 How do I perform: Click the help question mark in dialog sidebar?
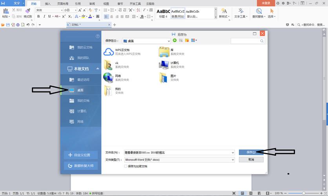pyautogui.click(x=97, y=36)
